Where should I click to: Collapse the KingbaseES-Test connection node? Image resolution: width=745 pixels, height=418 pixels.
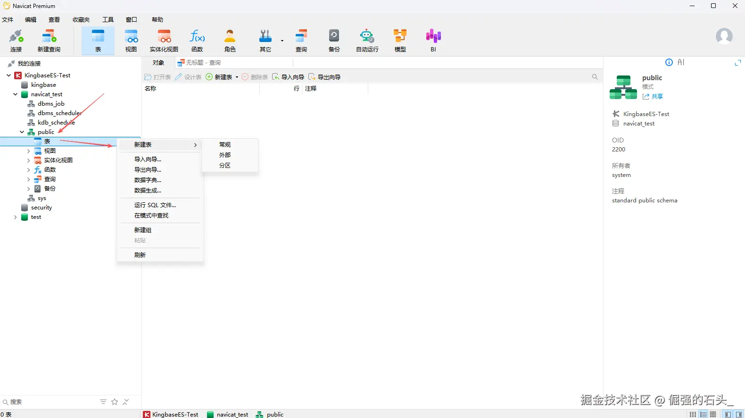(9, 75)
